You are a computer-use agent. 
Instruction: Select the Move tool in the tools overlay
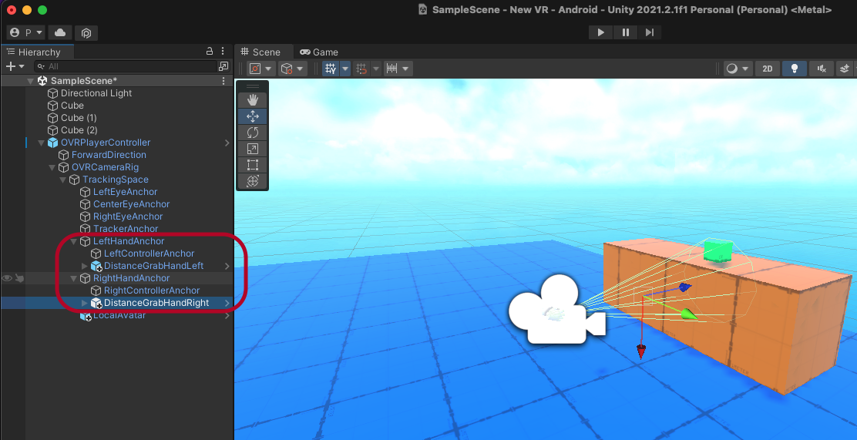click(253, 116)
